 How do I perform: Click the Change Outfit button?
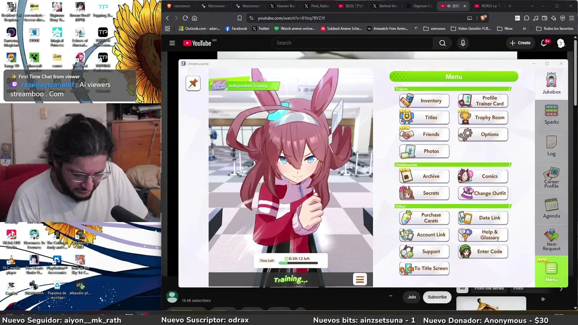coord(483,193)
